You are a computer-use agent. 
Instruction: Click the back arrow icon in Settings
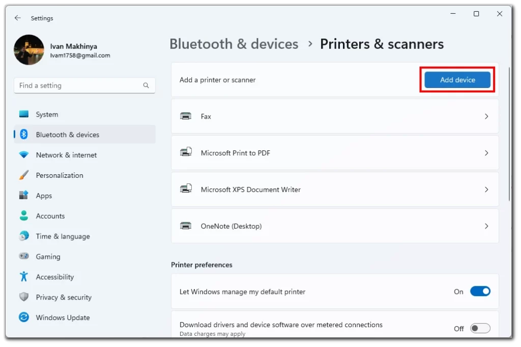coord(18,18)
